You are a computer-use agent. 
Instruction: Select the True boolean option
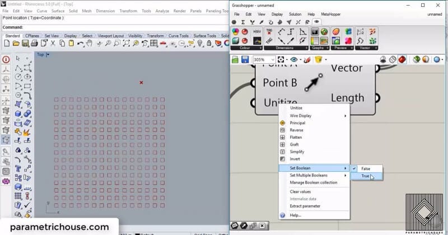point(365,176)
